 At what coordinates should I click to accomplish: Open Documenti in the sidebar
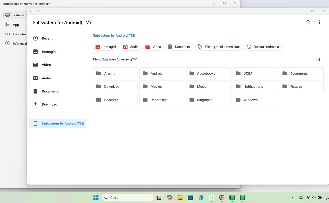(x=57, y=91)
